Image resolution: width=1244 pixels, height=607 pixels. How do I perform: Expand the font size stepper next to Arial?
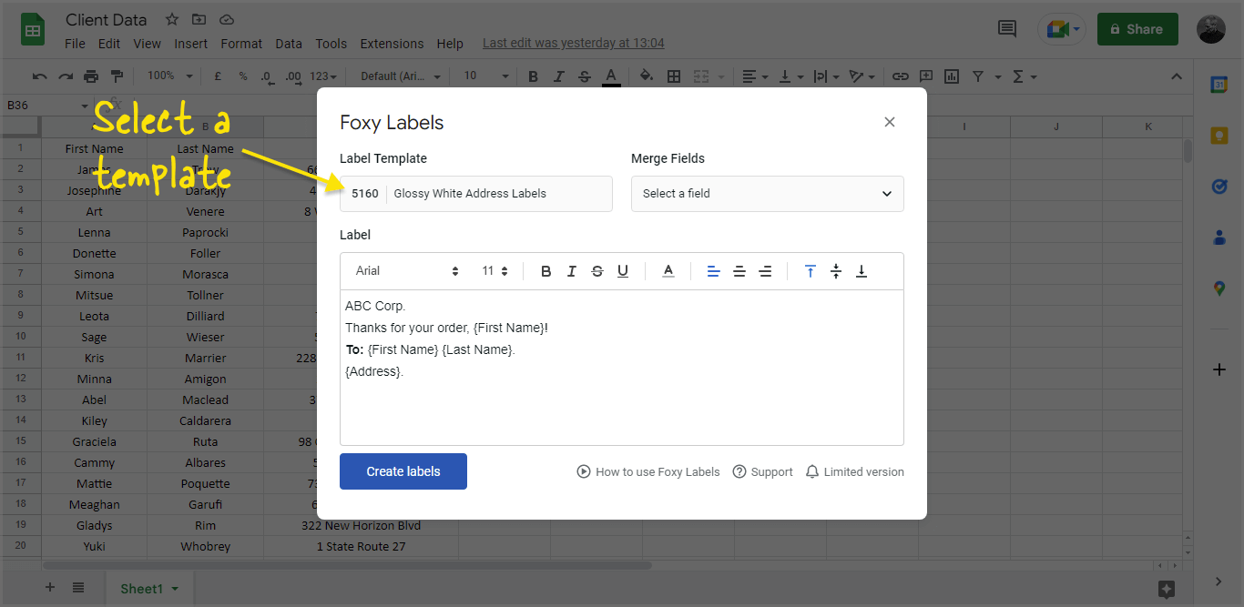[x=504, y=270]
